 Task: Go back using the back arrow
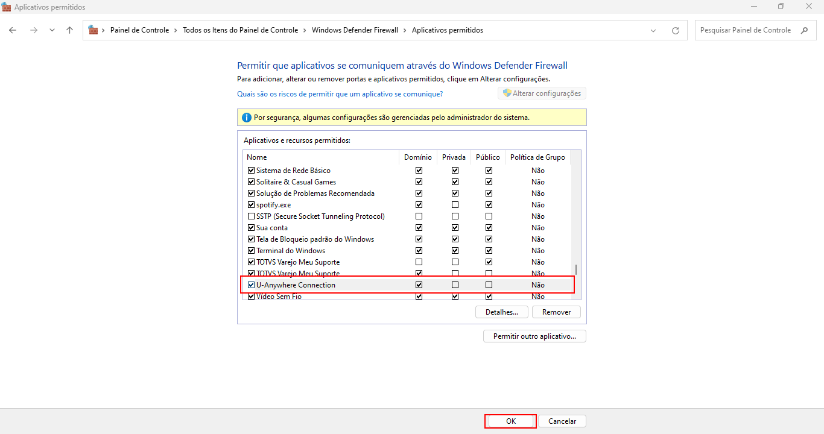click(x=13, y=30)
